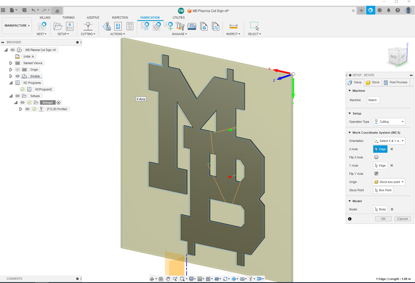This screenshot has height=283, width=415.
Task: Switch to the UTILITIES tab
Action: [179, 18]
